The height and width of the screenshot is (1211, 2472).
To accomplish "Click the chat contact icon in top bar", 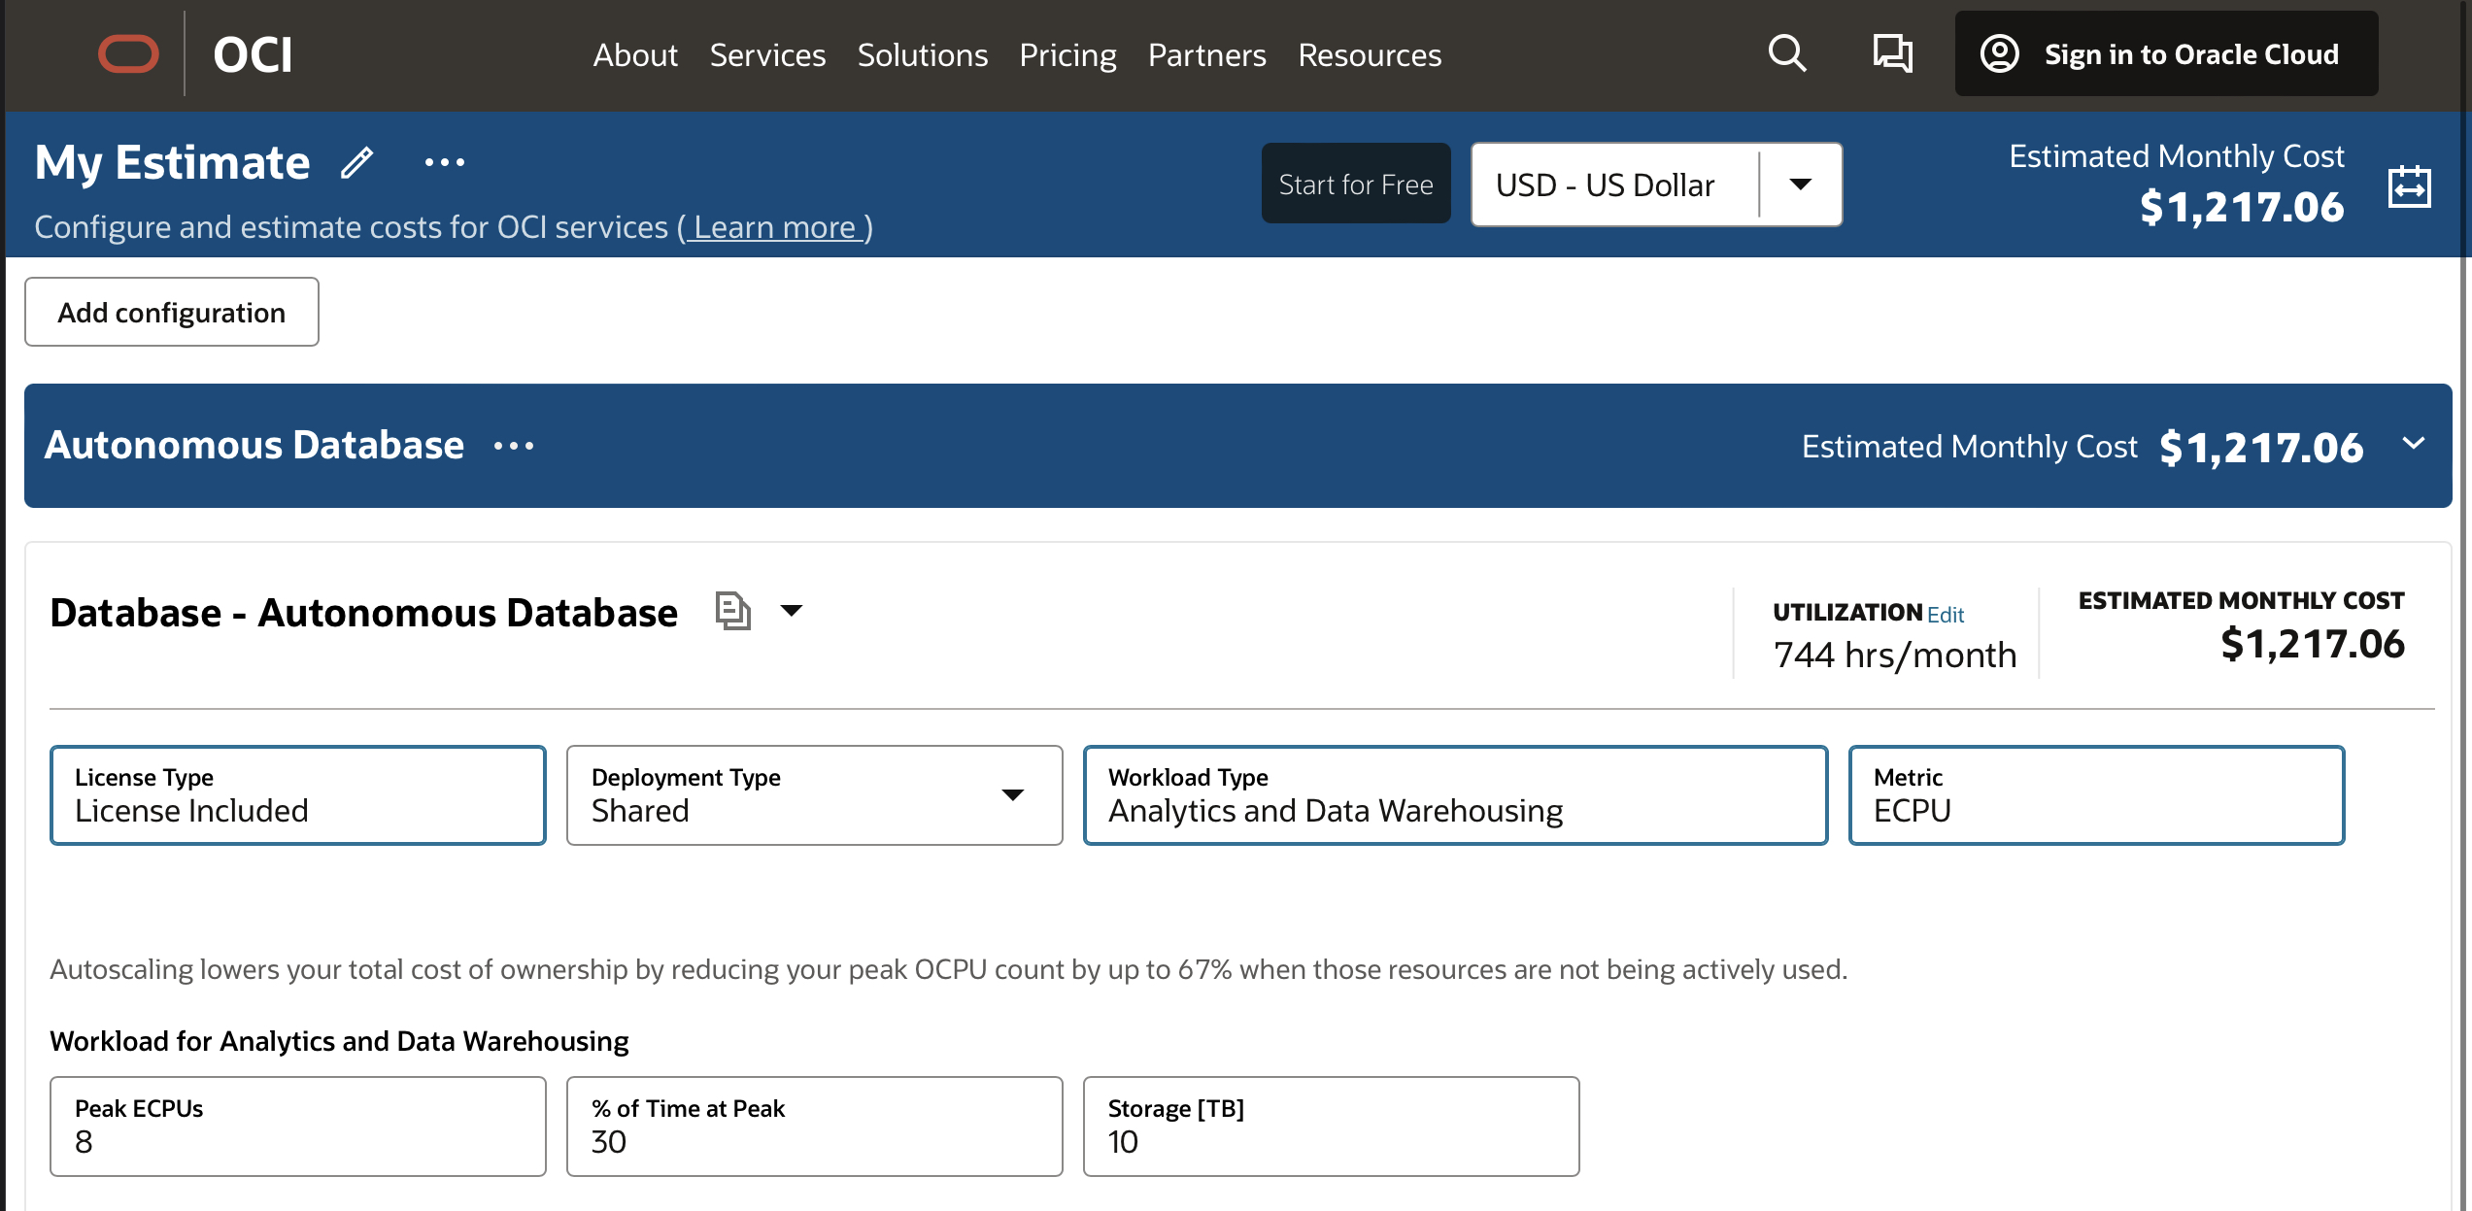I will (x=1892, y=54).
